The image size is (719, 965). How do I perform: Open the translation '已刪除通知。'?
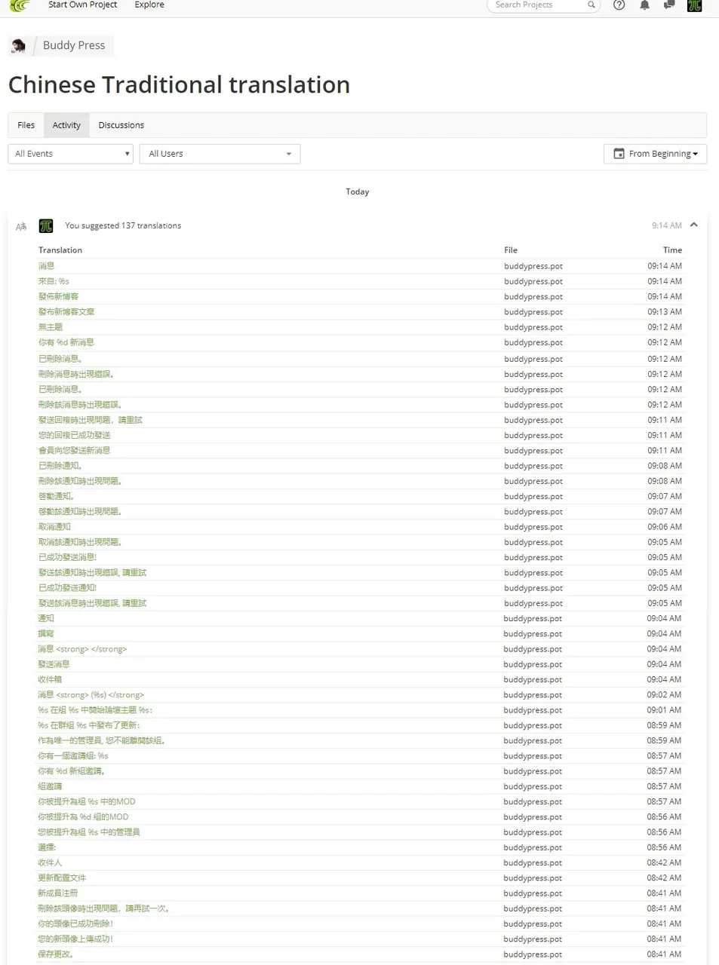click(60, 466)
